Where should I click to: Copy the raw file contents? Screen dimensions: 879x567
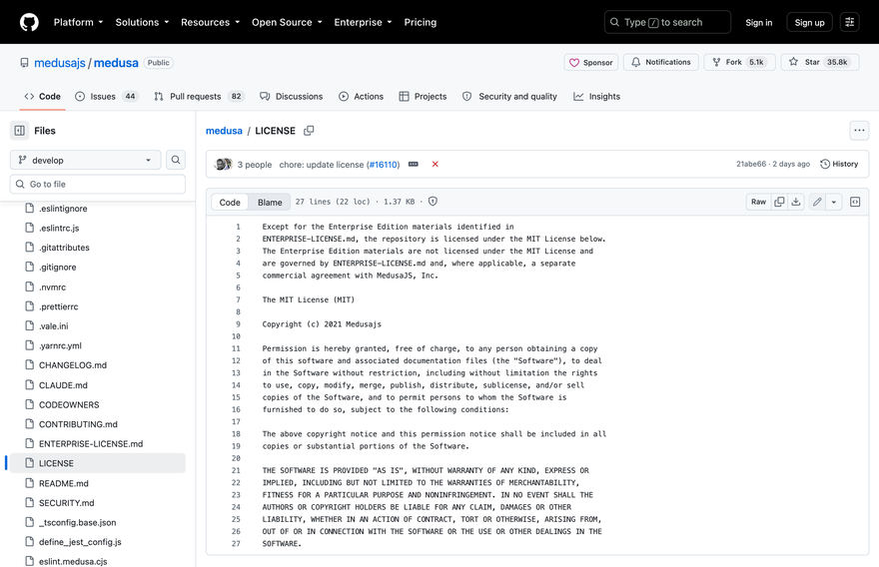(x=779, y=202)
